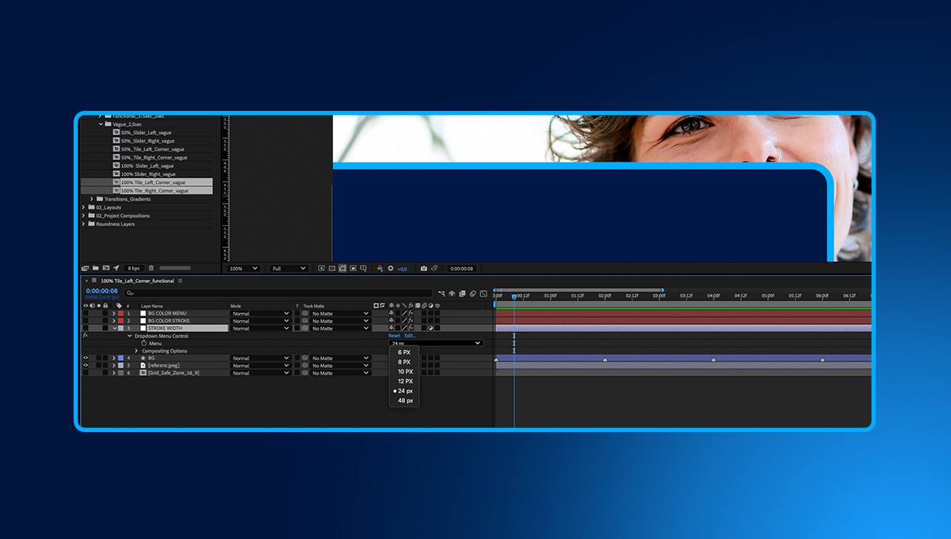Click Reset for Dropdown Menu Control
Screen dimensions: 951x539
click(394, 336)
